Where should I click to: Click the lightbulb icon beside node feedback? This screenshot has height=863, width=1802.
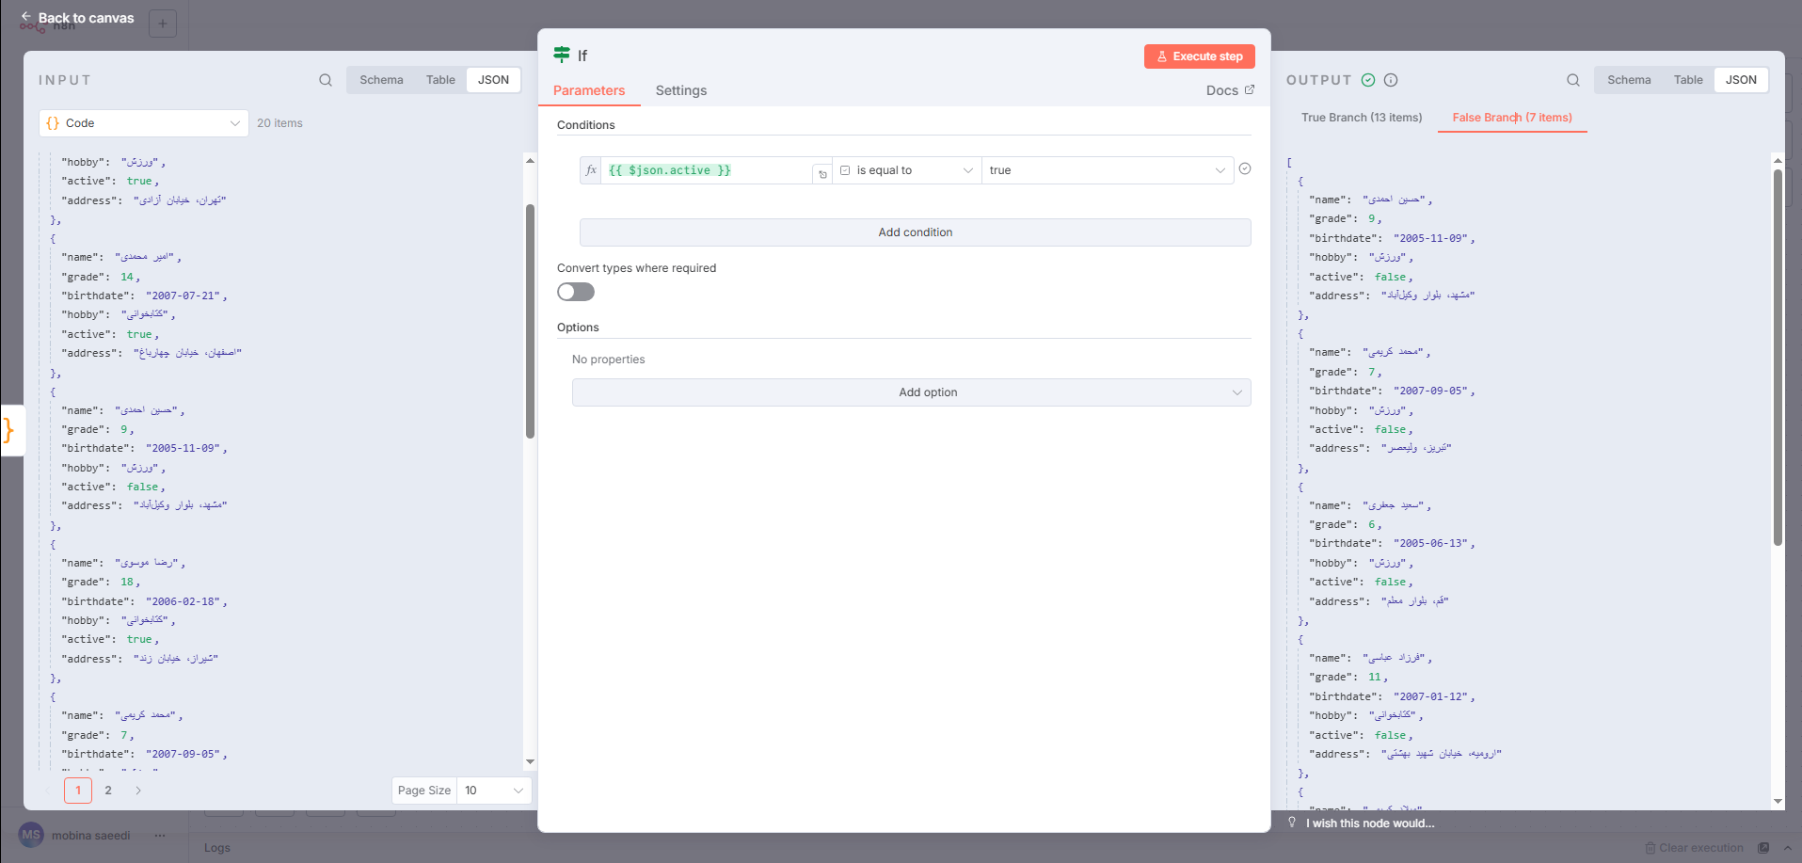[x=1292, y=823]
